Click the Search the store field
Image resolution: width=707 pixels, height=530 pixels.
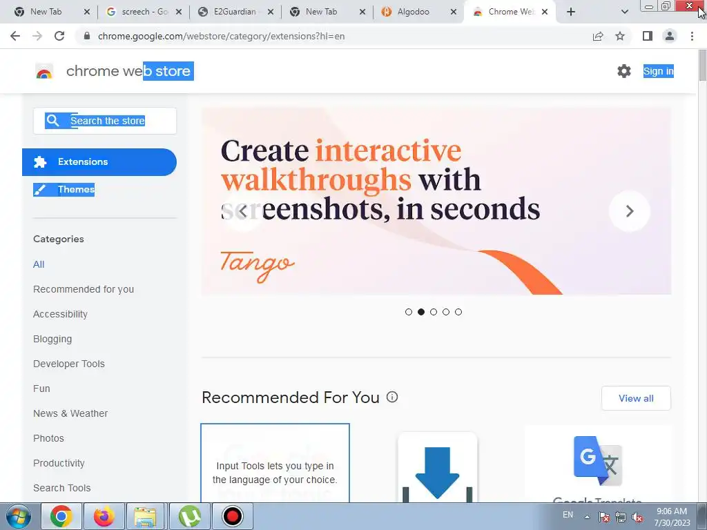105,121
